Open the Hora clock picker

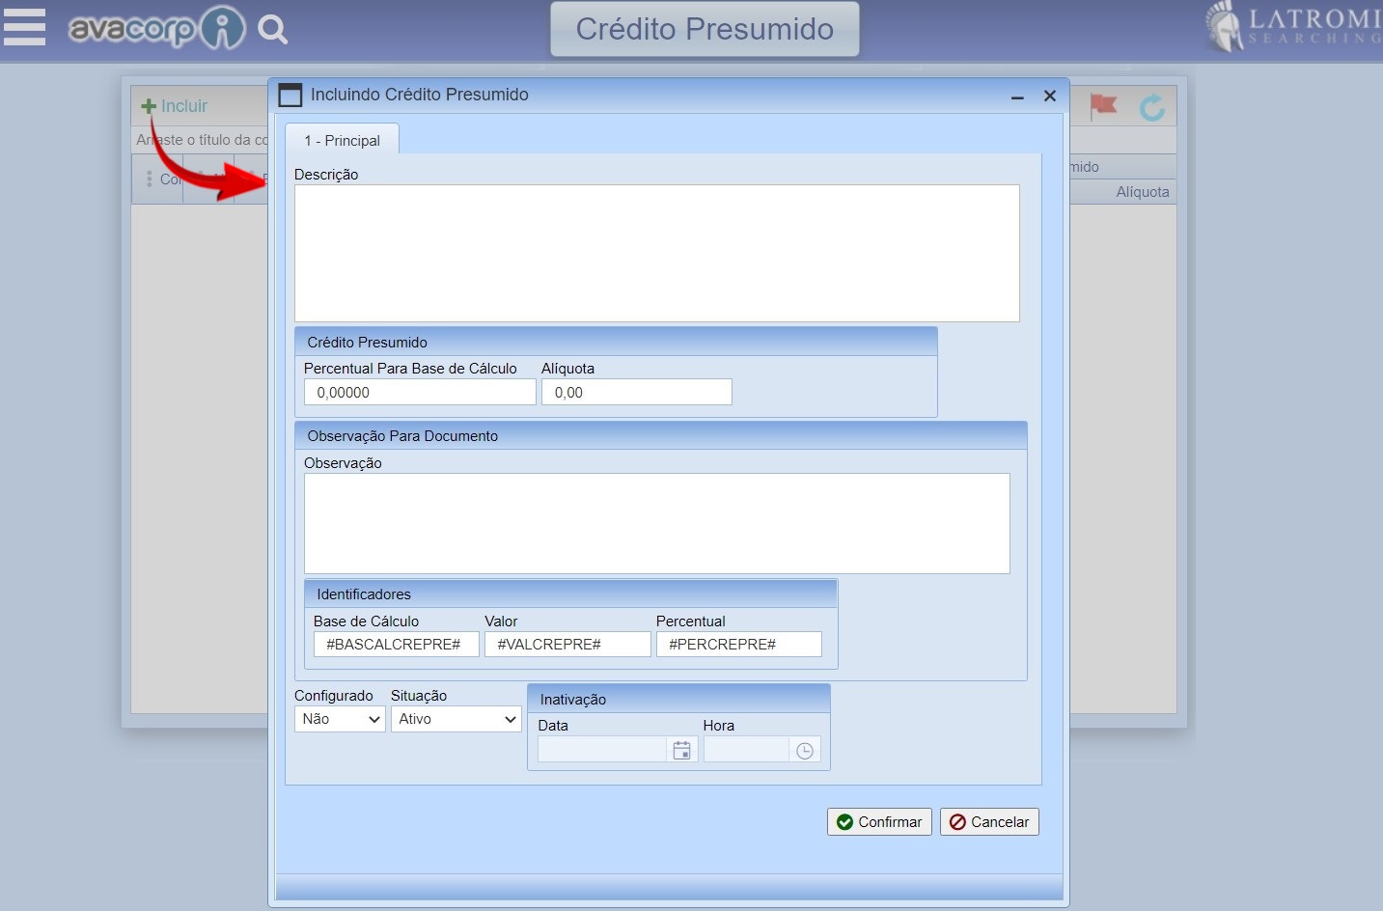[x=805, y=750]
